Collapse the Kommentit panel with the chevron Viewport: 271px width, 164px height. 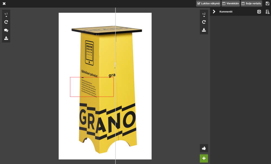point(214,12)
